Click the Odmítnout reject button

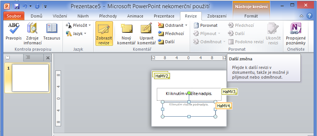pyautogui.click(x=208, y=42)
